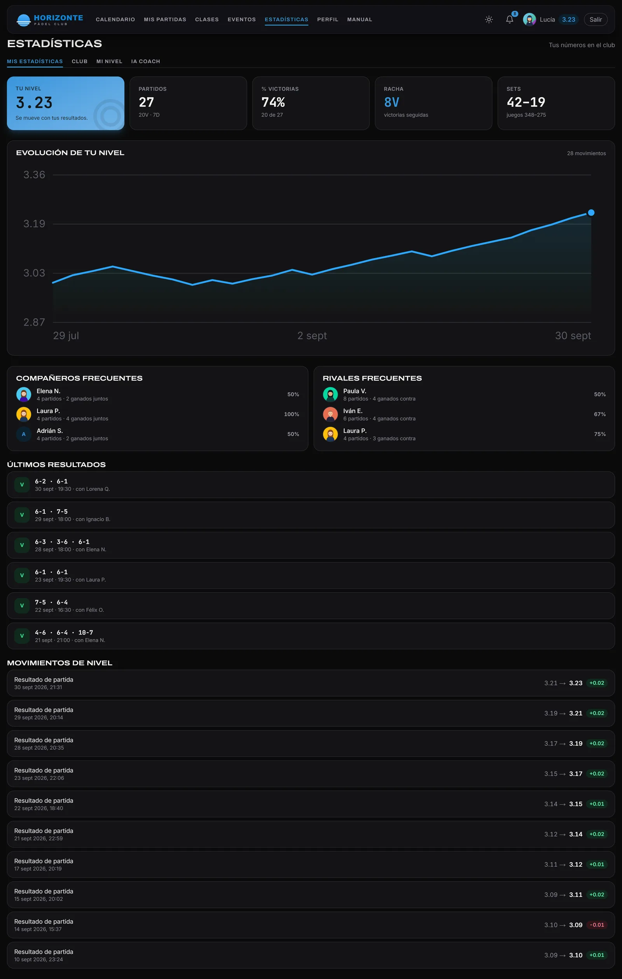The image size is (622, 979).
Task: Click the V badge on 6-2 · 6-1 result
Action: tap(22, 484)
